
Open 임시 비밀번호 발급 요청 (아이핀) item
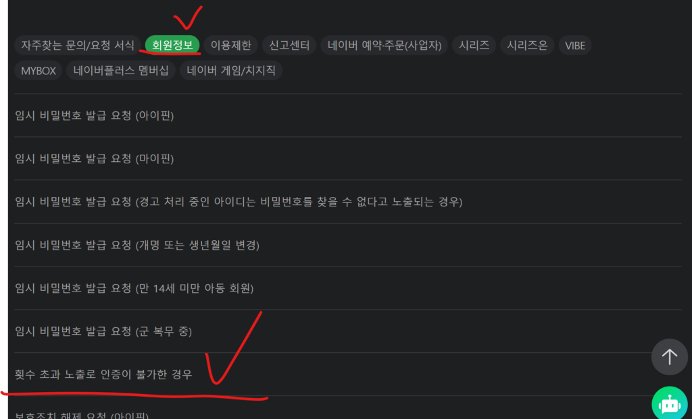(x=348, y=115)
